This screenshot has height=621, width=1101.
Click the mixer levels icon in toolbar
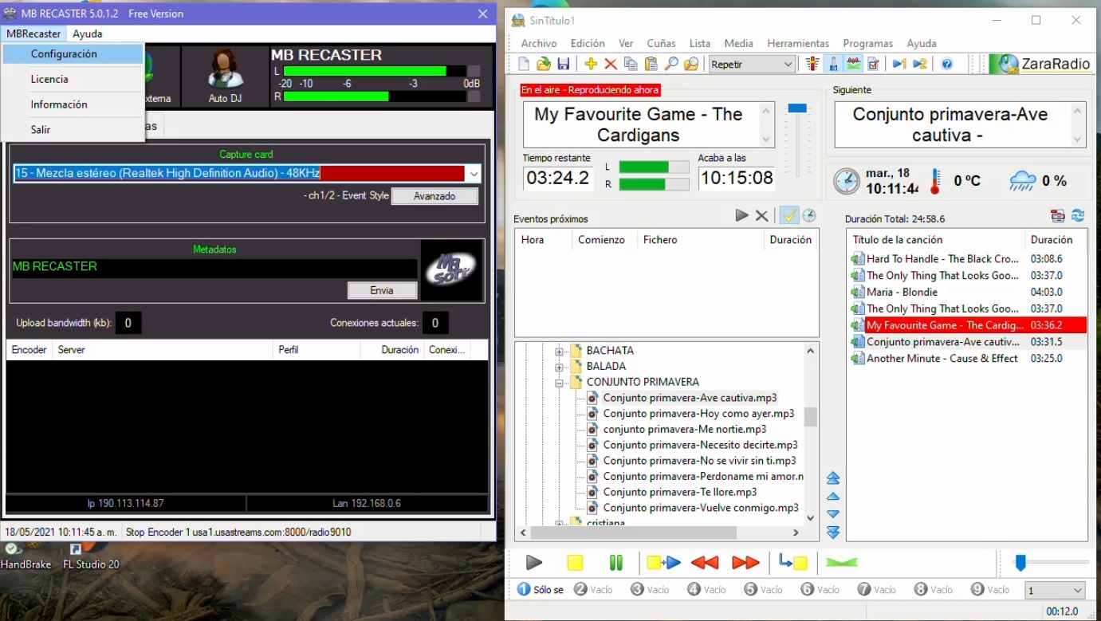812,64
